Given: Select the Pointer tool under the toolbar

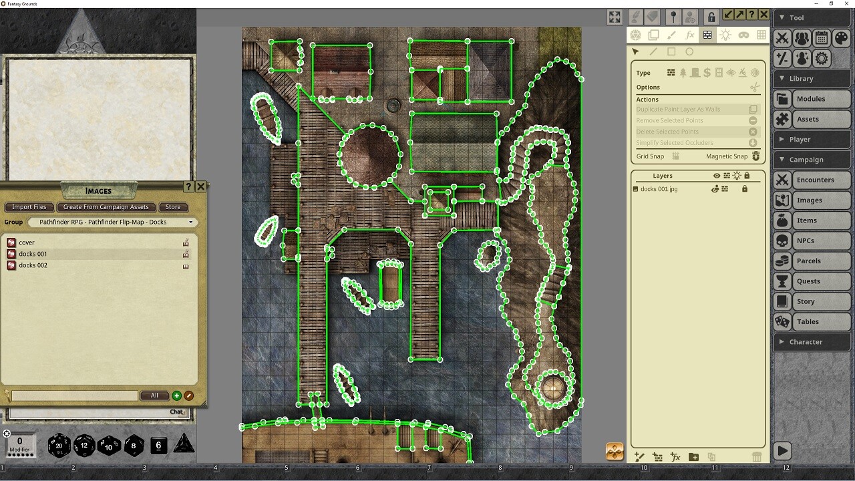Looking at the screenshot, I should pos(635,51).
